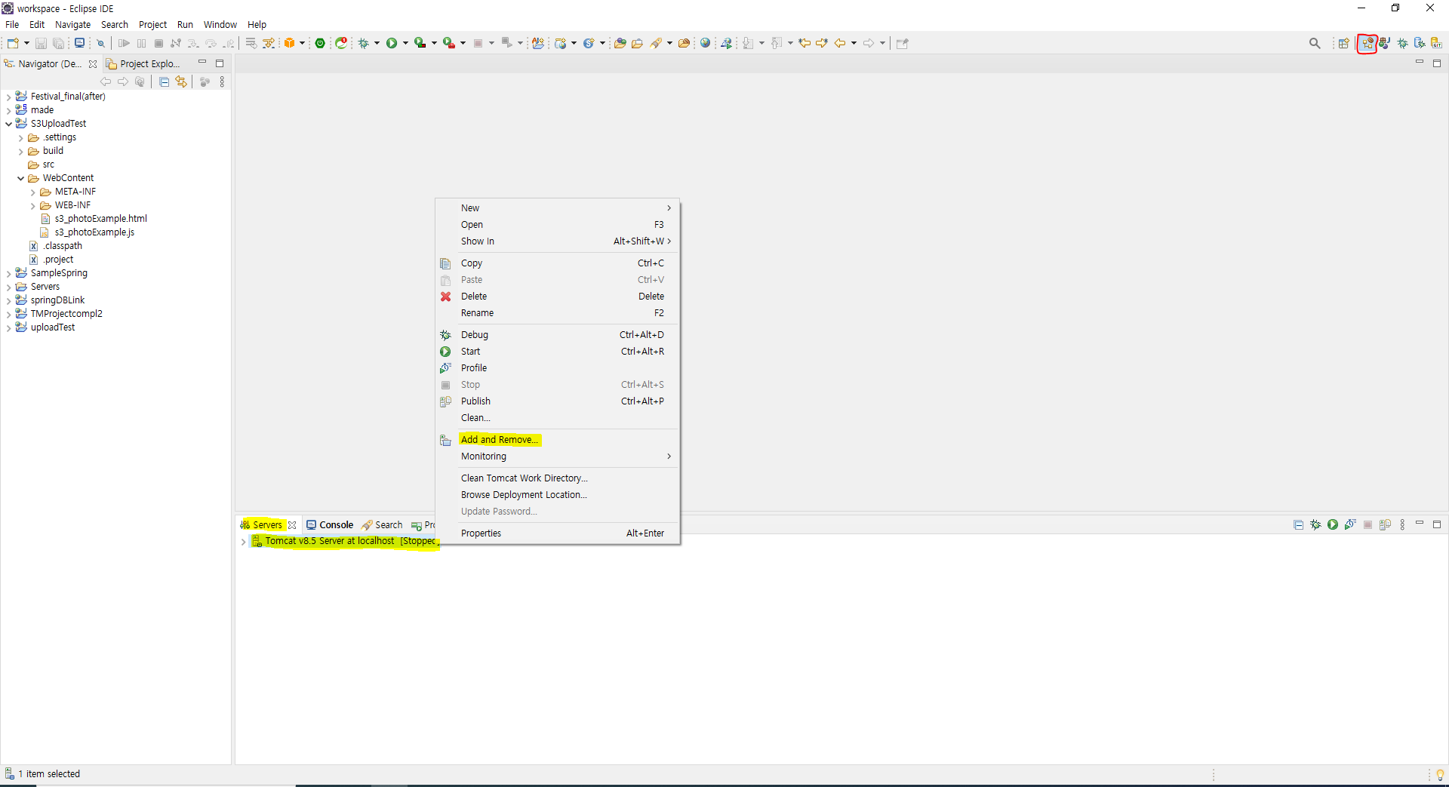Open Properties from the context menu
The width and height of the screenshot is (1449, 787).
point(558,533)
